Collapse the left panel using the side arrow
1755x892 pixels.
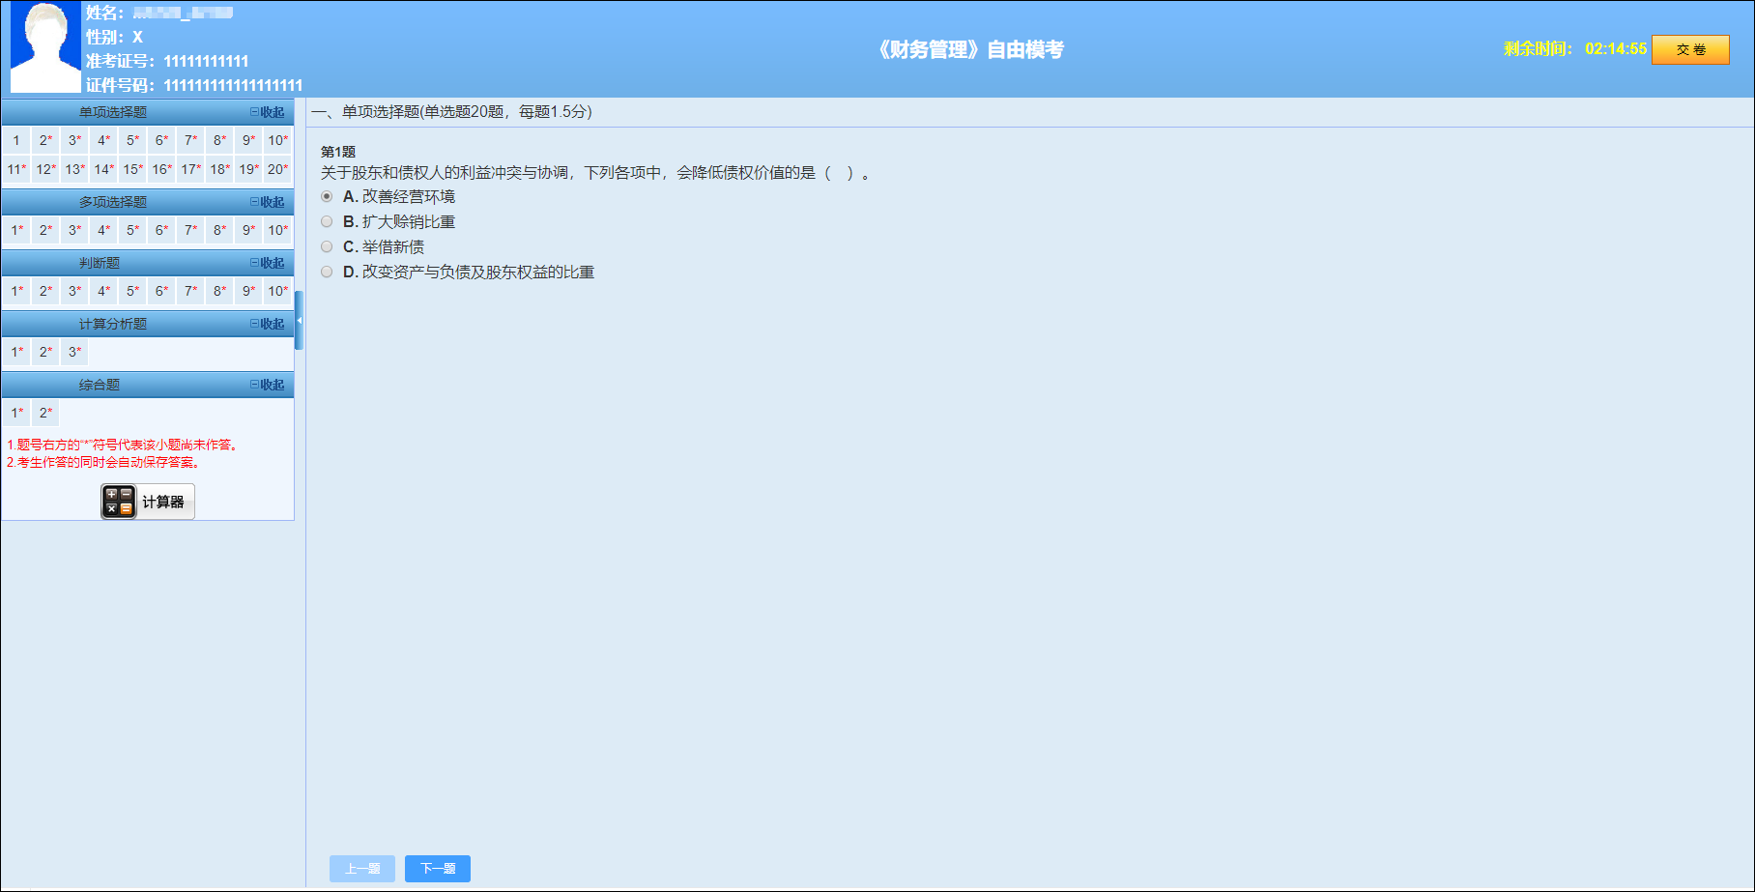pos(300,319)
